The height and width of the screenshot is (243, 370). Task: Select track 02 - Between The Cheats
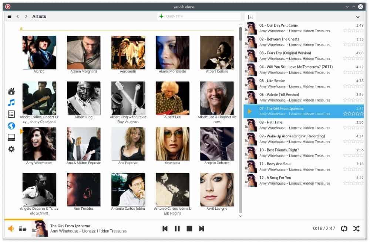click(304, 42)
